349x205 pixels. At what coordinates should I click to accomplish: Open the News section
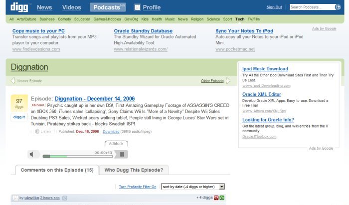[44, 7]
